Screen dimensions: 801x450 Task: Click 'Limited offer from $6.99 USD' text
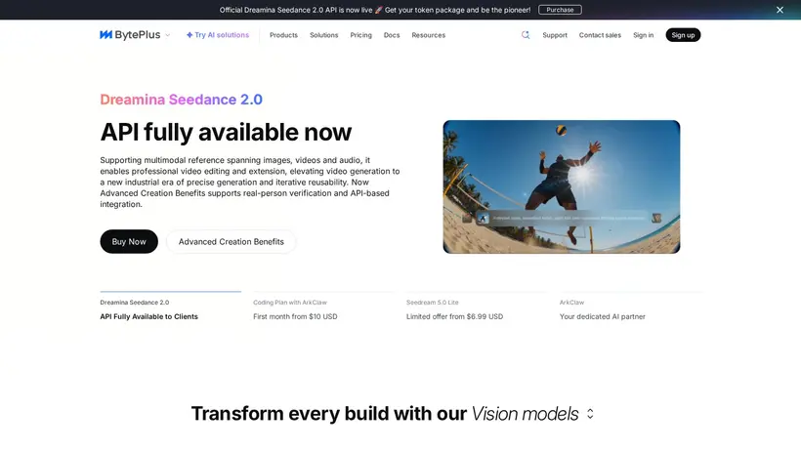(x=454, y=316)
